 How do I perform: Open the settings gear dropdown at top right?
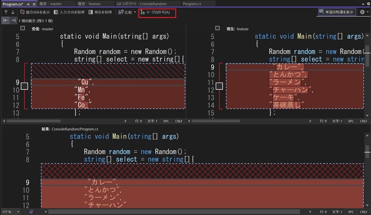[361, 12]
